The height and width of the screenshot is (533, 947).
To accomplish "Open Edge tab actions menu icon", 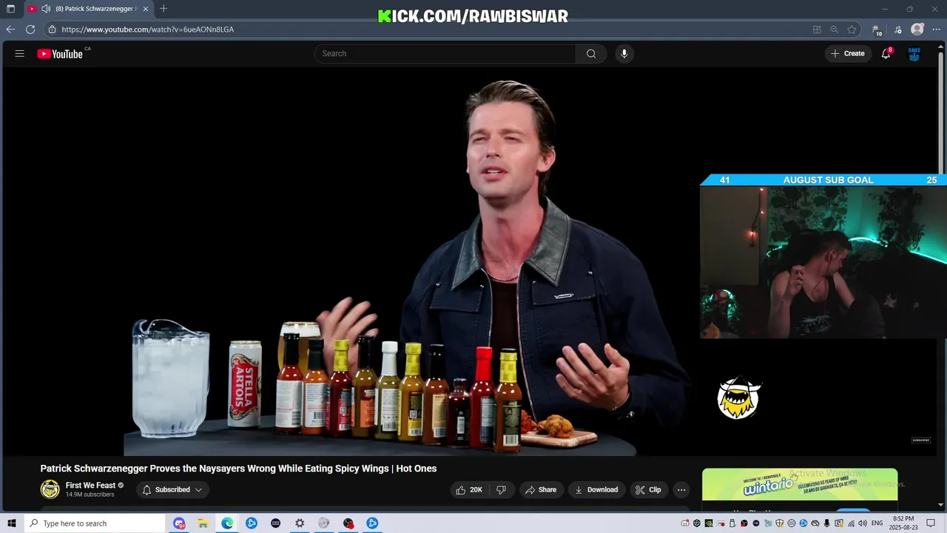I will (10, 9).
